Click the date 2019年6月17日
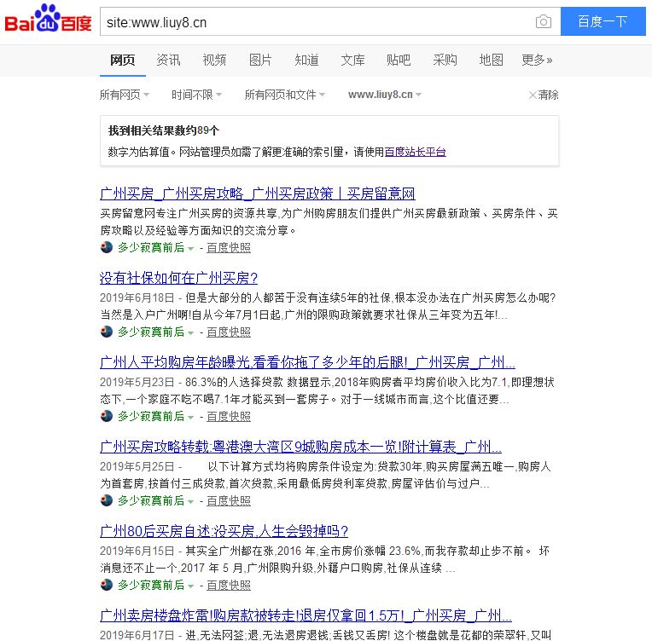652x641 pixels. [x=137, y=635]
